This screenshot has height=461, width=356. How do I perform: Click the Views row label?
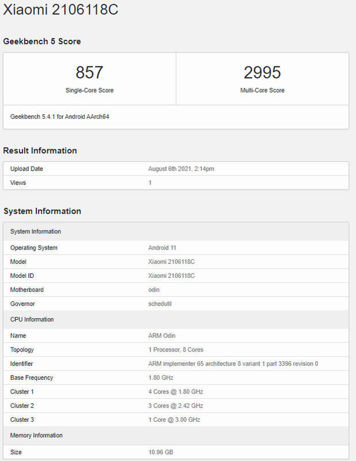tap(18, 183)
